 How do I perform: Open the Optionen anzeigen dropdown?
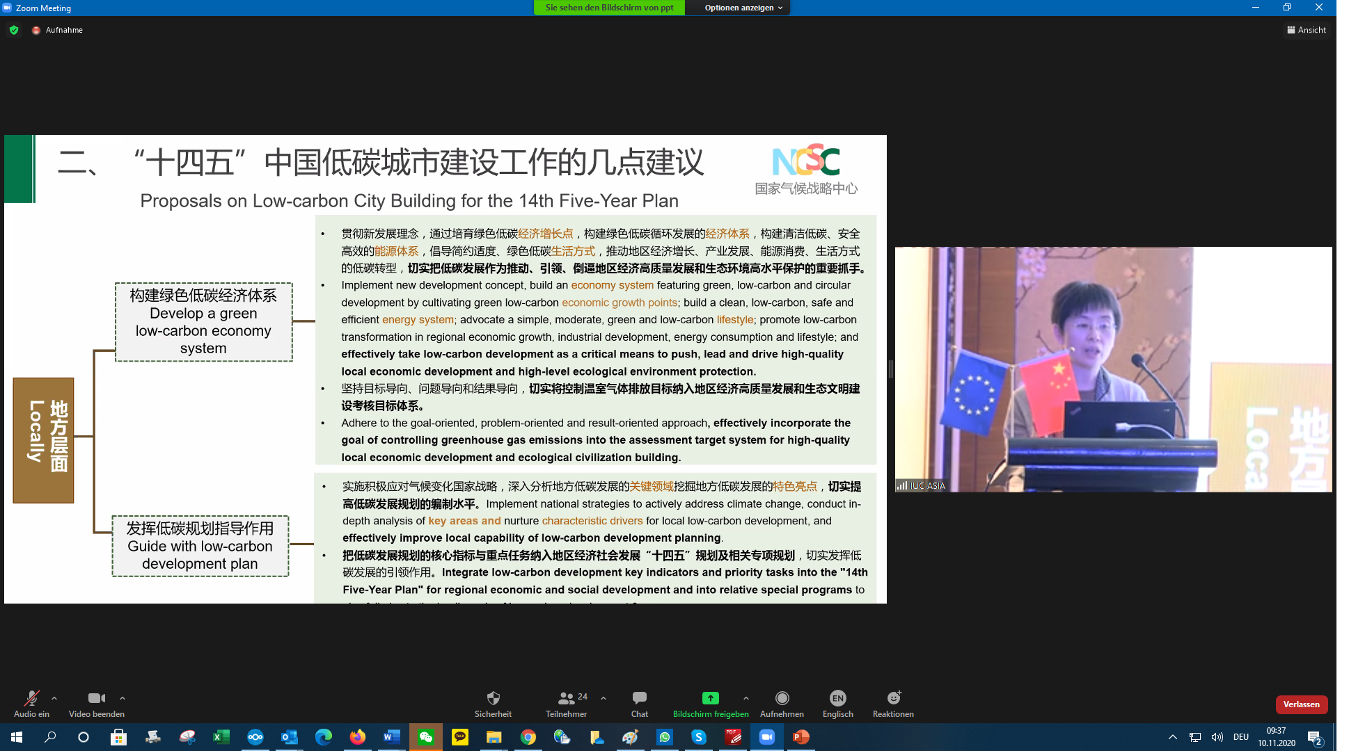click(x=743, y=8)
